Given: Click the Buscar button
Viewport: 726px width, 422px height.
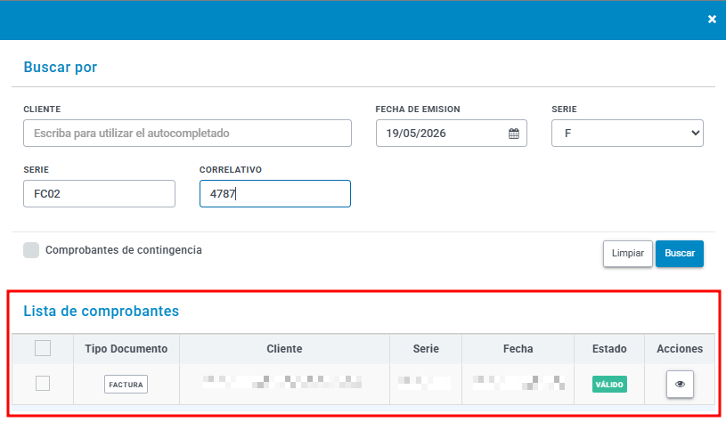Looking at the screenshot, I should coord(680,254).
